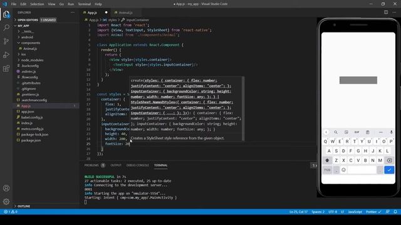Viewport: 401px width, 225px height.
Task: Click UTF-8 encoding in status bar
Action: (333, 212)
